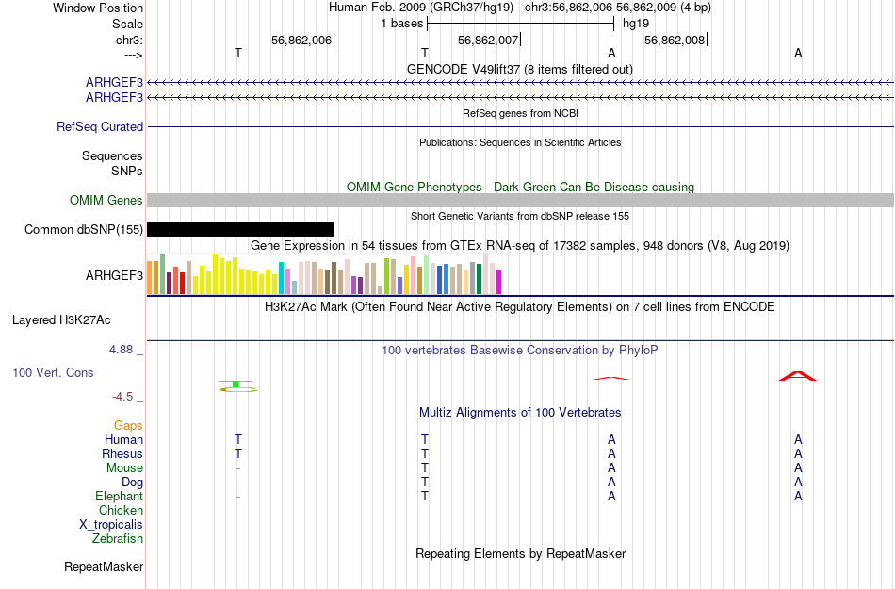Click ARHGEF3 label beside GTEx bar chart
The width and height of the screenshot is (895, 589).
(x=114, y=276)
